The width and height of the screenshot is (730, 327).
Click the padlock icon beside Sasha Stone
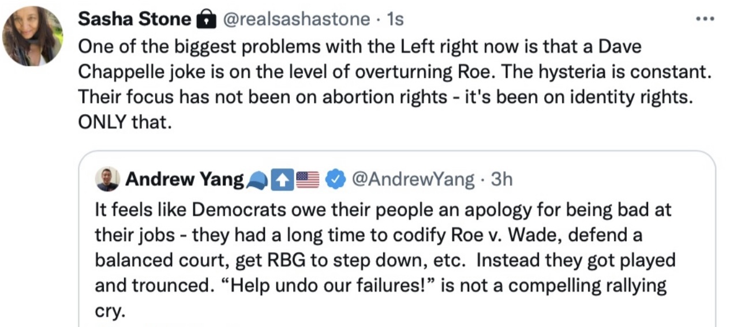(204, 20)
